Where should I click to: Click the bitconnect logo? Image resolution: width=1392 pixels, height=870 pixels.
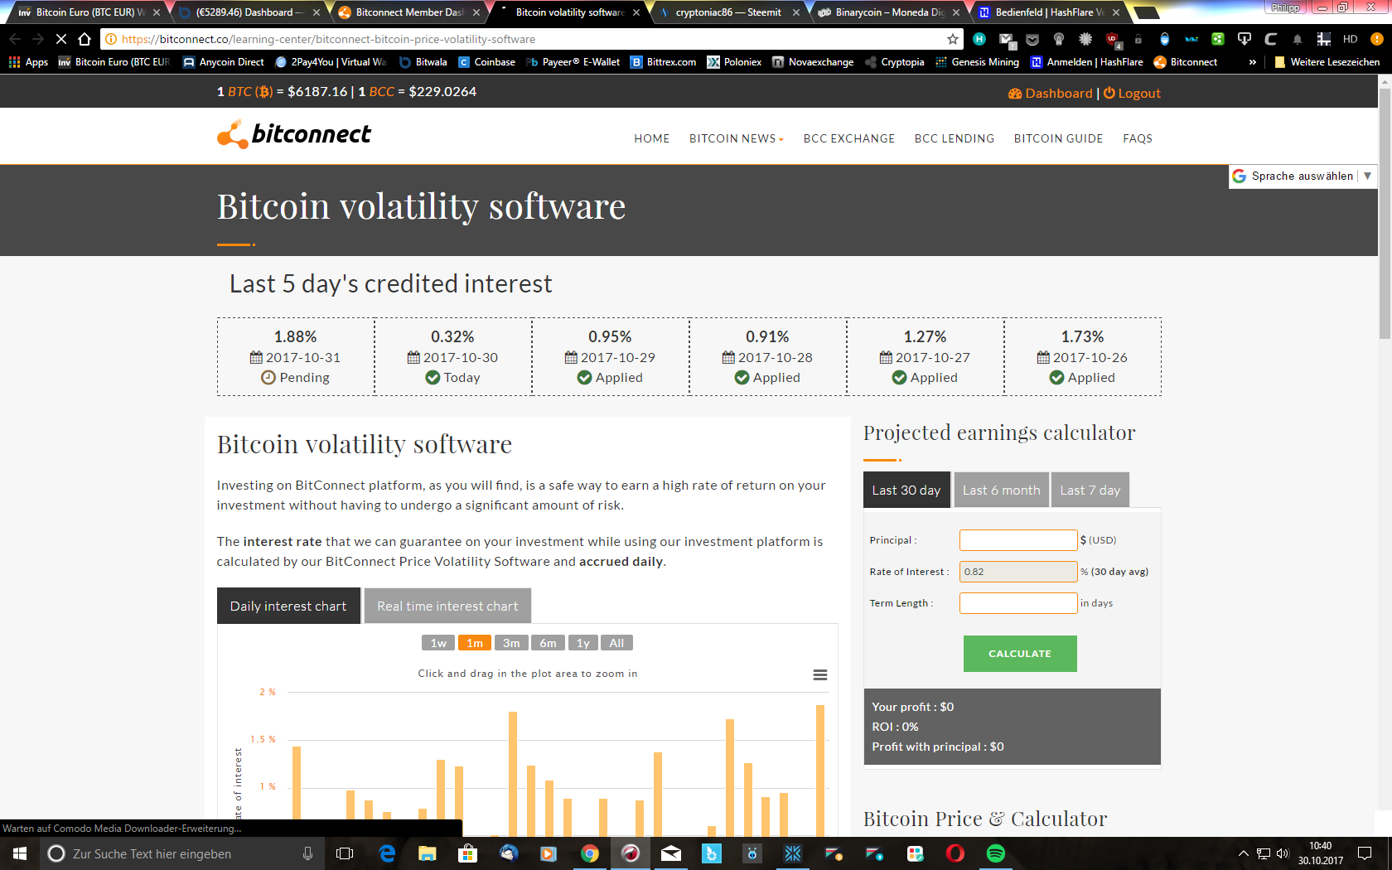(294, 134)
